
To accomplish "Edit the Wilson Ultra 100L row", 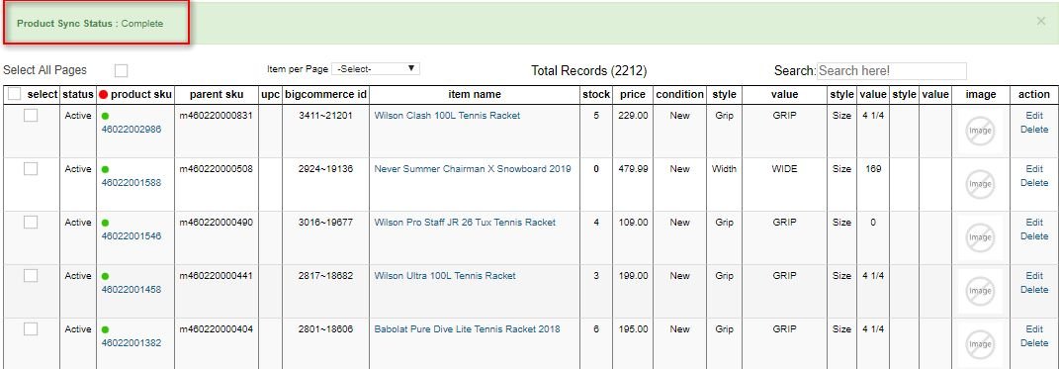I will (x=1034, y=276).
